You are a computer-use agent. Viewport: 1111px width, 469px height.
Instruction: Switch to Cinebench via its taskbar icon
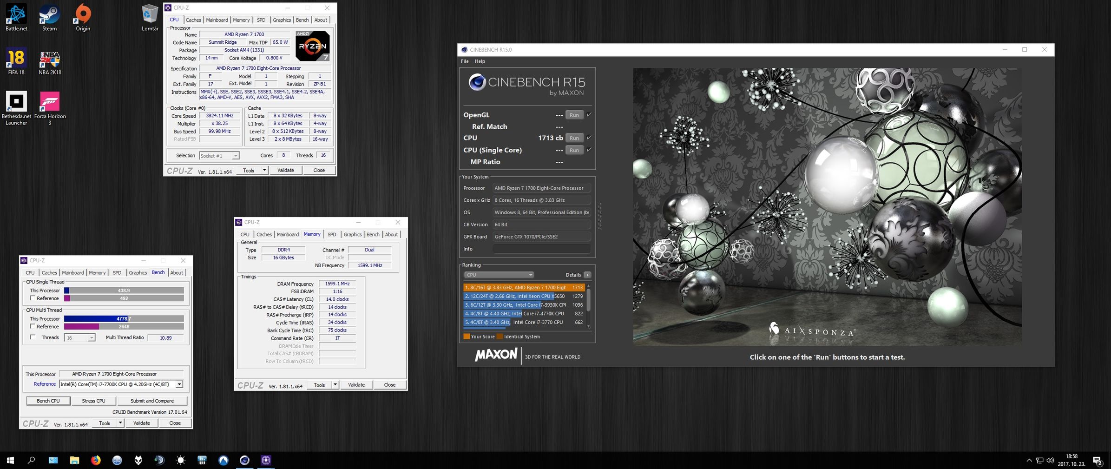(244, 460)
